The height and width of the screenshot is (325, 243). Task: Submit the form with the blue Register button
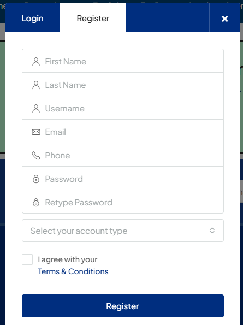tap(123, 306)
